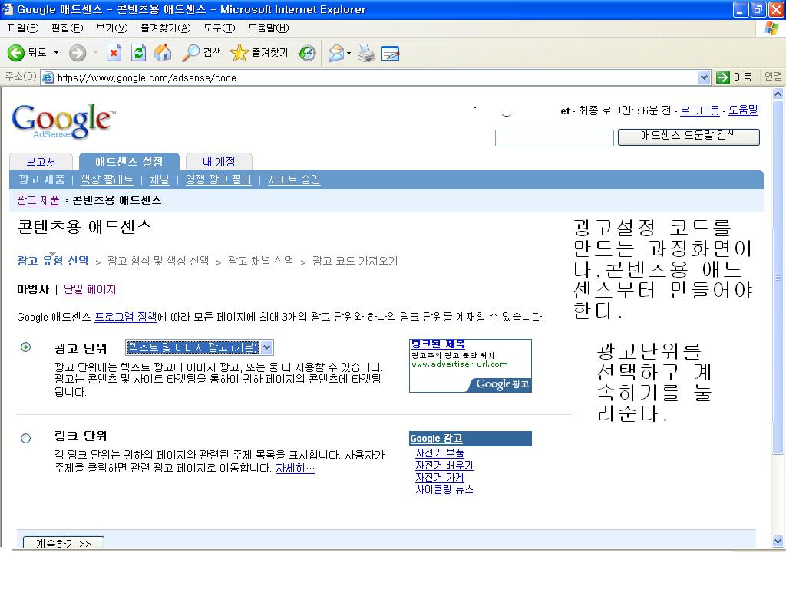The image size is (786, 589).
Task: Click the Home icon in toolbar
Action: point(163,53)
